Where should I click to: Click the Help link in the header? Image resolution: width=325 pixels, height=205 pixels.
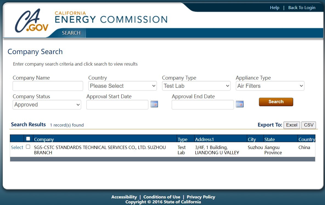pos(274,8)
